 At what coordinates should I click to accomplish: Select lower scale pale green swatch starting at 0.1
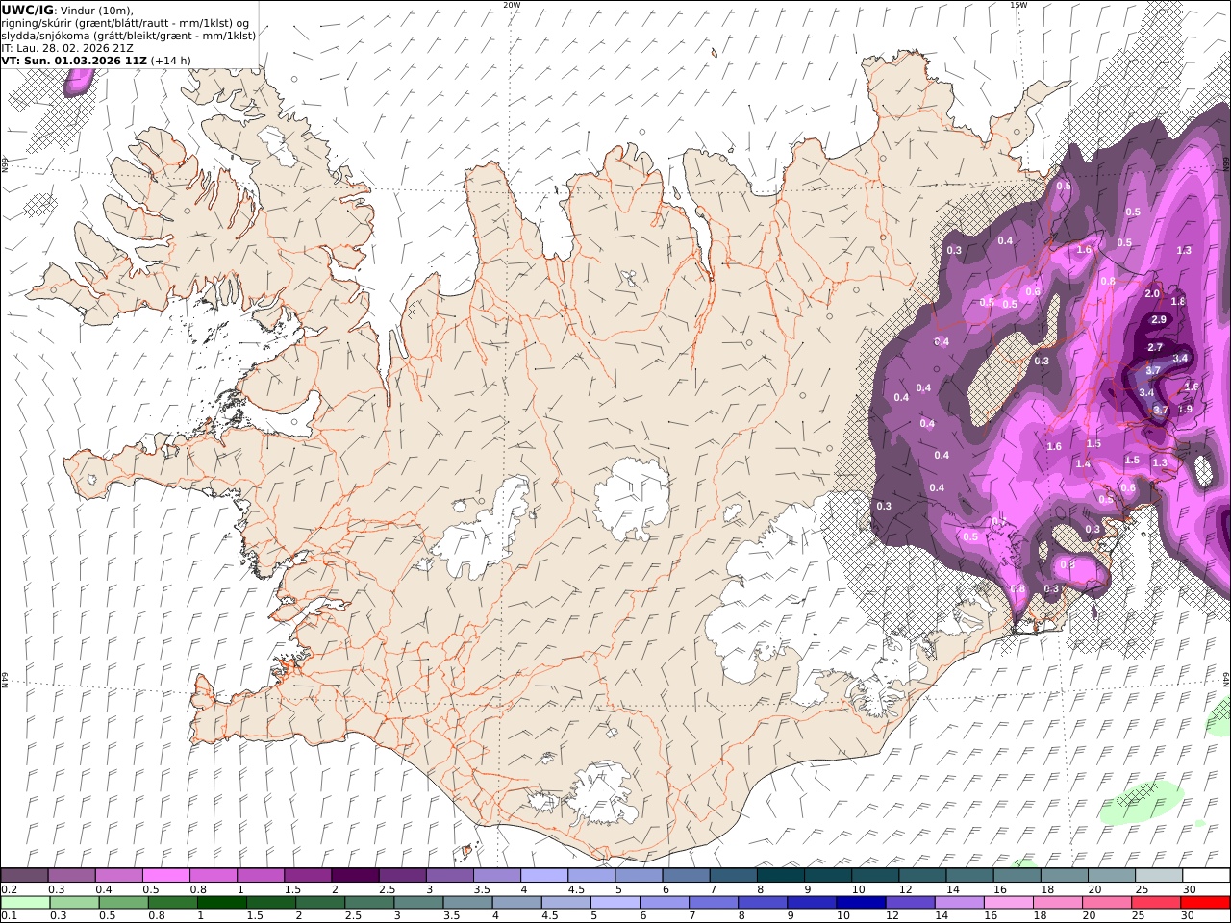pyautogui.click(x=25, y=903)
